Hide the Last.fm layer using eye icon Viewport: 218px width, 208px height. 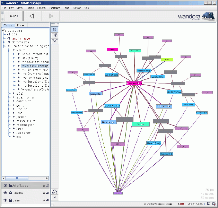point(5,193)
